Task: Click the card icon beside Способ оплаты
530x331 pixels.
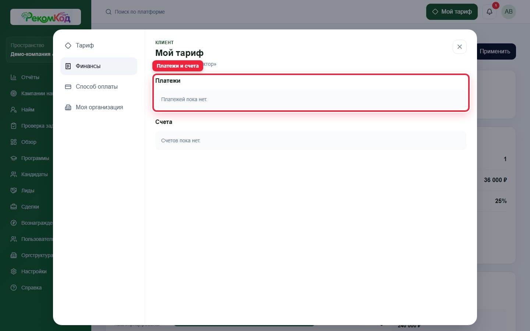Action: pos(68,87)
